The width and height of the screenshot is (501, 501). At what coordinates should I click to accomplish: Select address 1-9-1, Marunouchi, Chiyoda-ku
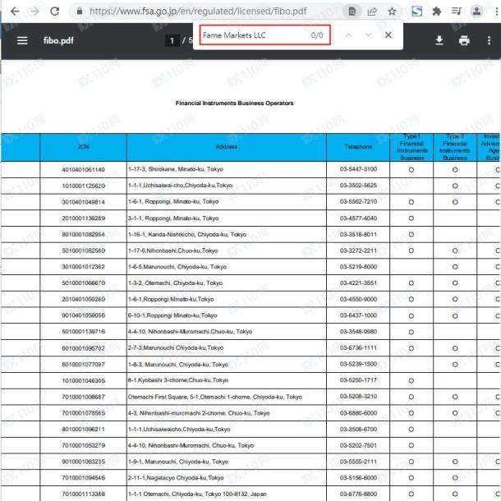pos(178,462)
